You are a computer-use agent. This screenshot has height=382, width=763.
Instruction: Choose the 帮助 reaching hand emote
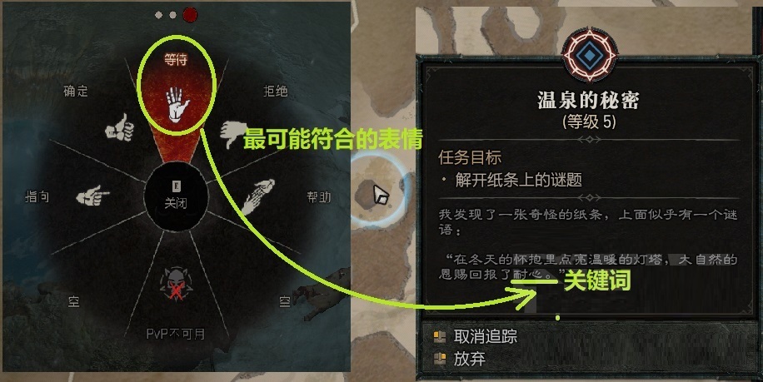[258, 196]
